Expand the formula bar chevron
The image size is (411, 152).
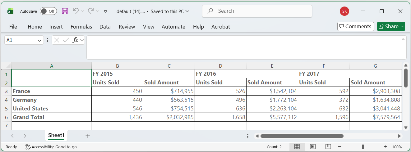pos(403,40)
